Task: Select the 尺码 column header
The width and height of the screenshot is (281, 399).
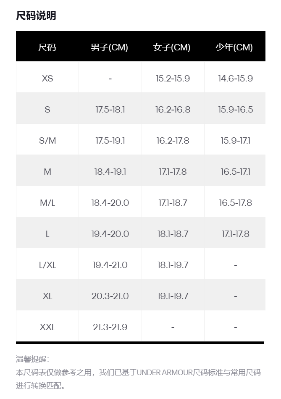Action: coord(47,47)
